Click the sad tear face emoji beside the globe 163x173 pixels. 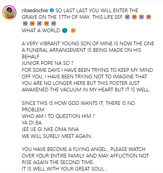(73, 31)
